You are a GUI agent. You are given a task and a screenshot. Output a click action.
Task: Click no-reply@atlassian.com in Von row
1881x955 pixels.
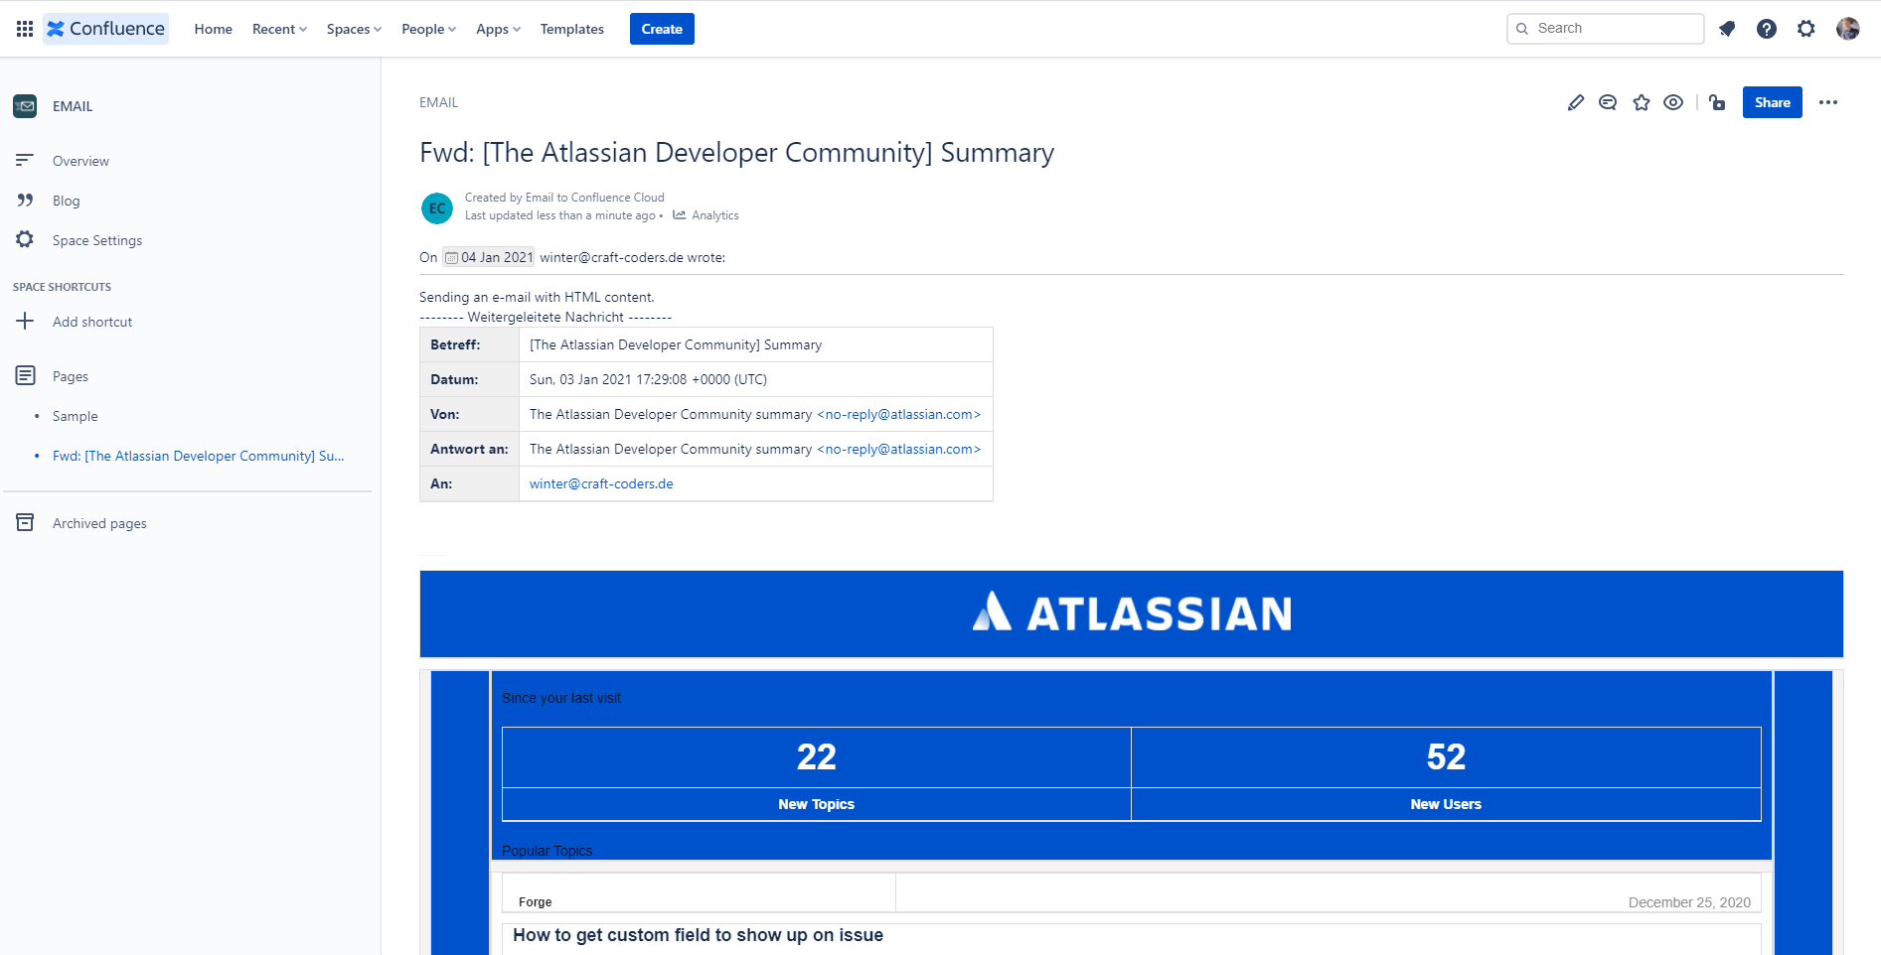(898, 414)
